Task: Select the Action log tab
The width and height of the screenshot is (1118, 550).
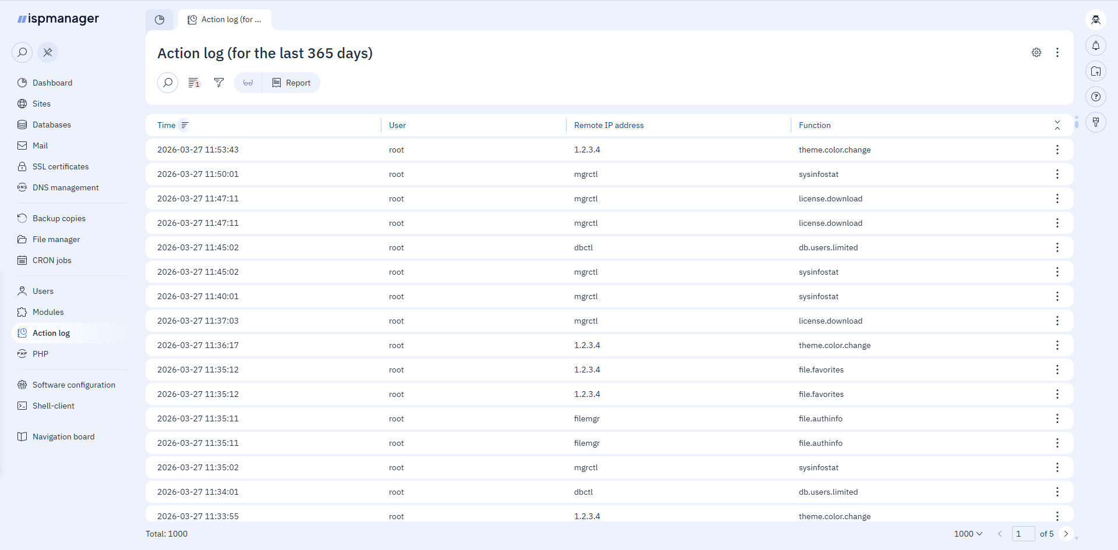Action: 225,20
